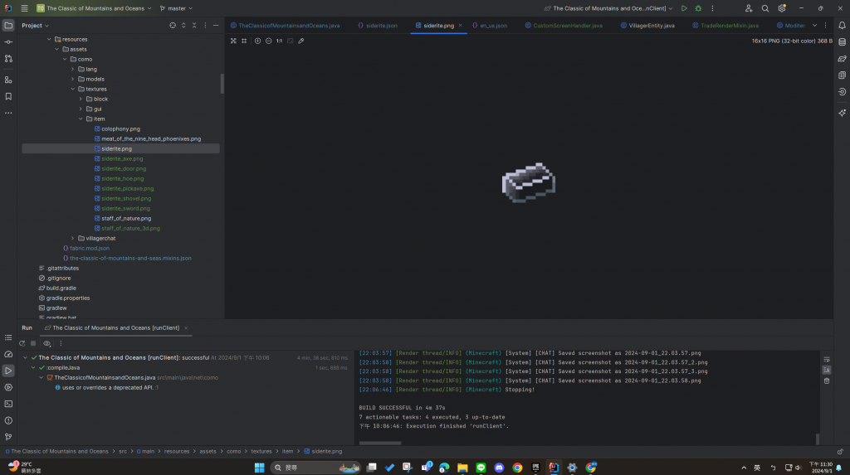Toggle scroll to end in console
850x475 pixels.
(x=827, y=370)
